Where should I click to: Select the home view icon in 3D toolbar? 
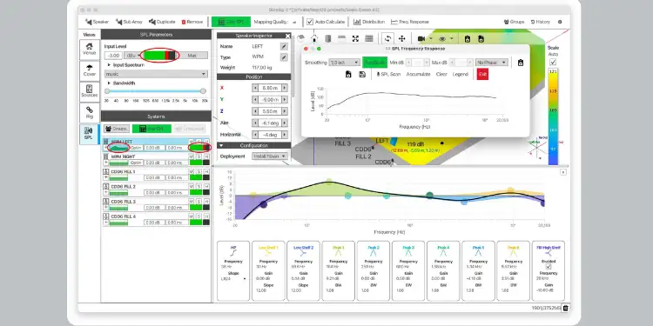[x=314, y=38]
